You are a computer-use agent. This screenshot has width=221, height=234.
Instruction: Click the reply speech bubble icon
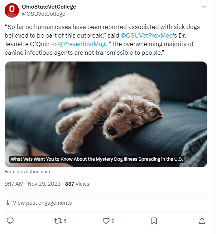pyautogui.click(x=10, y=221)
